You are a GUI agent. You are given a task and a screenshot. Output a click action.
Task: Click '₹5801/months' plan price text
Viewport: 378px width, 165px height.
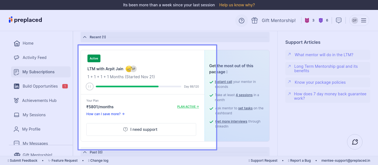[100, 107]
